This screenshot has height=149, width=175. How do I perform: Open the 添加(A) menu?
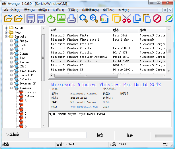pyautogui.click(x=29, y=10)
